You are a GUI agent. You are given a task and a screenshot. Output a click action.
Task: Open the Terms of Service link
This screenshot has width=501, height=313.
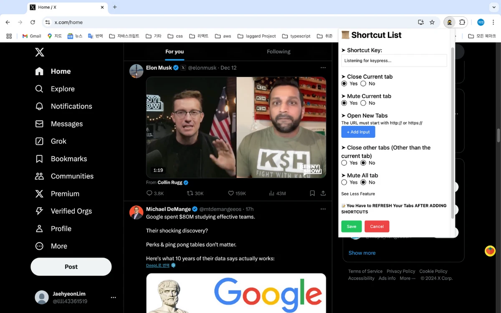click(x=365, y=271)
